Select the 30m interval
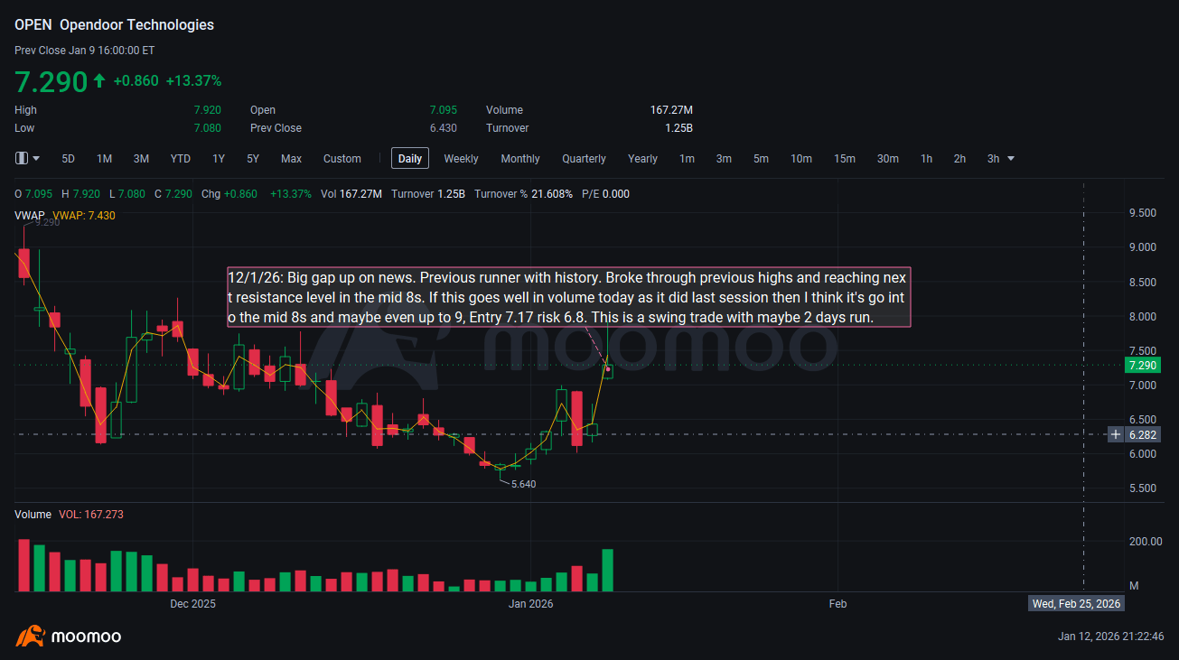 (x=888, y=159)
